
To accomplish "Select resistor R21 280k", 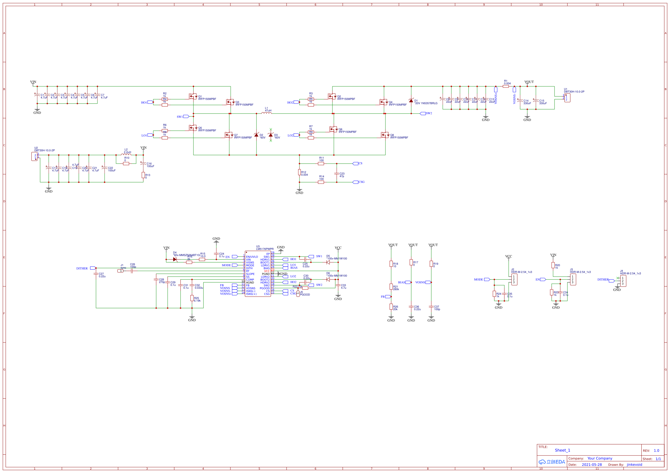I will (x=391, y=286).
